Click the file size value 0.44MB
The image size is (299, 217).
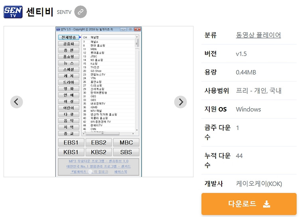(246, 72)
